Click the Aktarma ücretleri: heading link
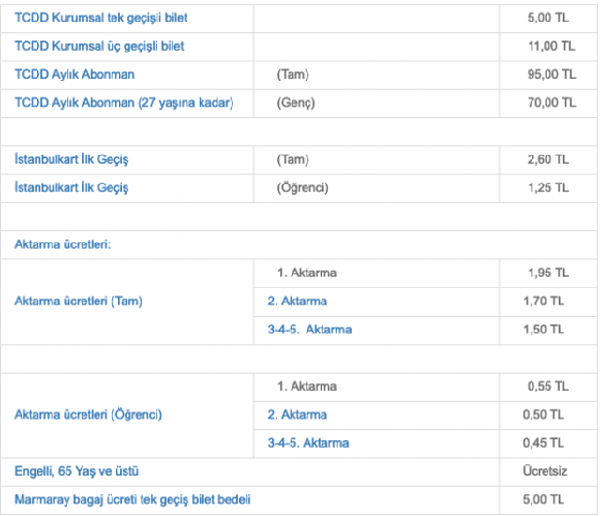This screenshot has height=516, width=600. pyautogui.click(x=63, y=244)
